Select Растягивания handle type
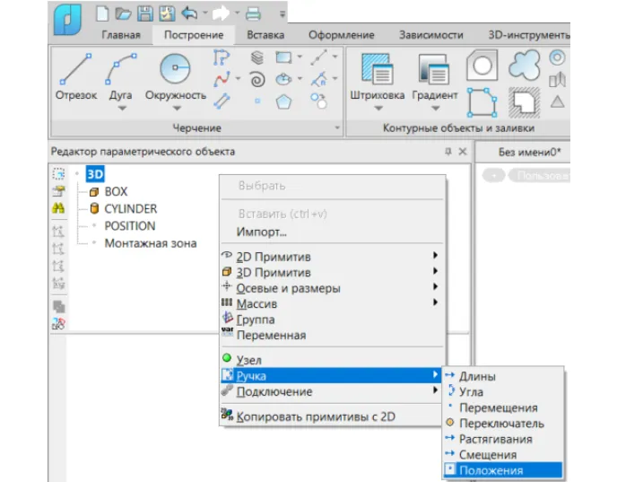The width and height of the screenshot is (617, 482). [x=504, y=439]
